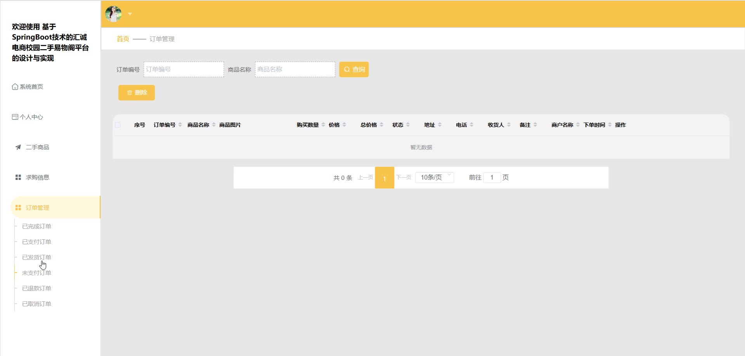Select 已退款订单 in the sidebar
Viewport: 745px width, 356px height.
pos(36,288)
